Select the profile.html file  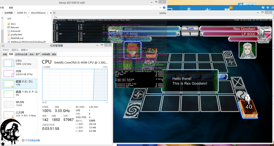(x=15, y=35)
